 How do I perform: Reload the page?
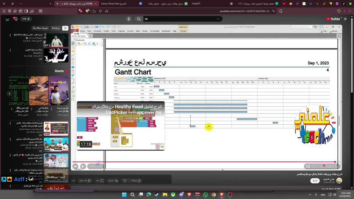[339, 11]
